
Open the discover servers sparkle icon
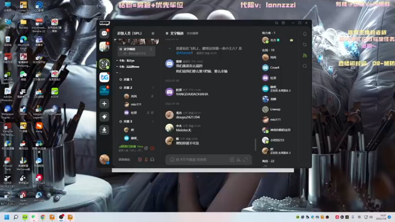[x=104, y=116]
